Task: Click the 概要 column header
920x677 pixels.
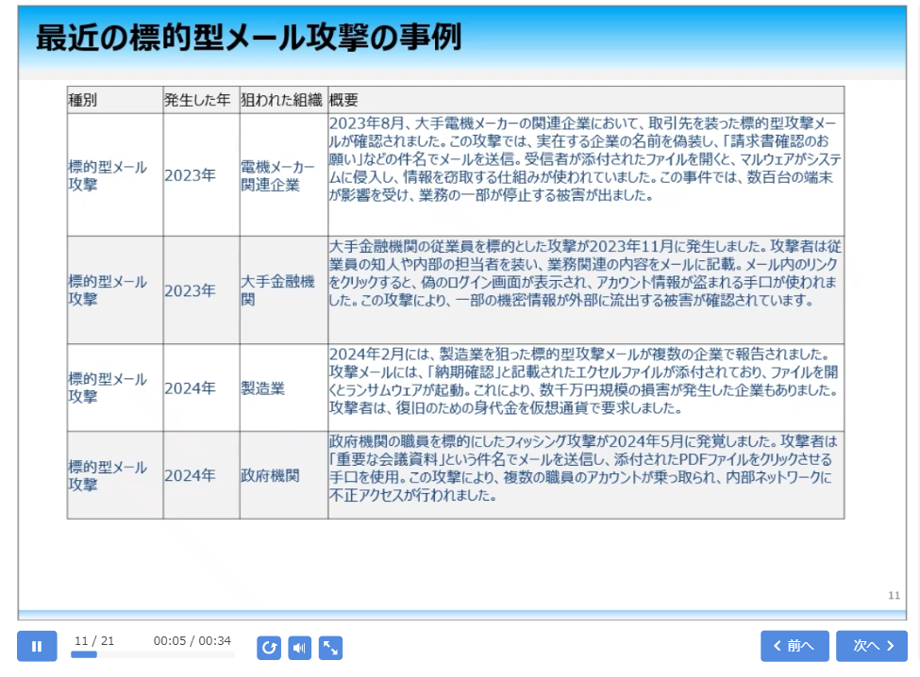Action: coord(344,100)
